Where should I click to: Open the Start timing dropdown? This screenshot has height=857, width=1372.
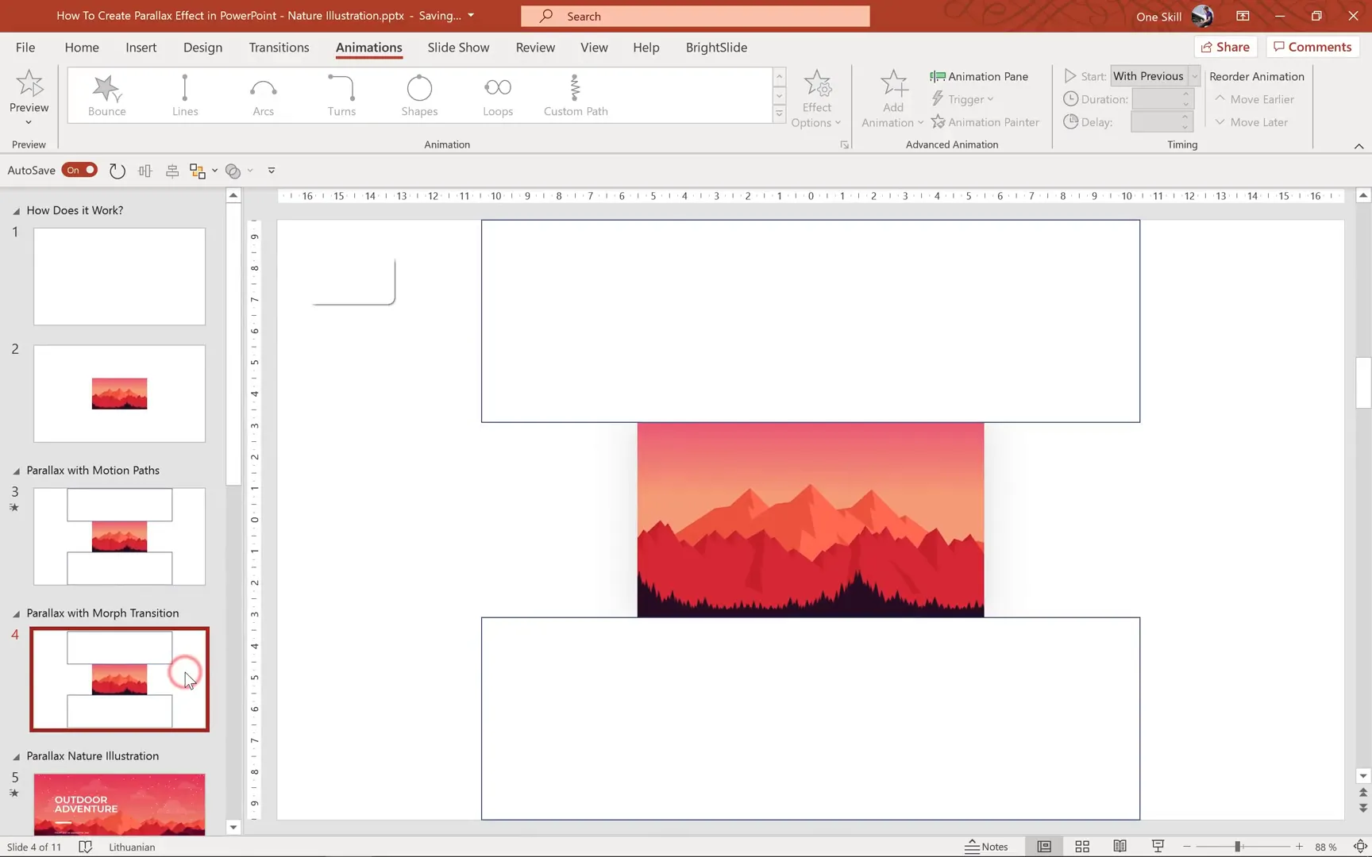[x=1194, y=75]
